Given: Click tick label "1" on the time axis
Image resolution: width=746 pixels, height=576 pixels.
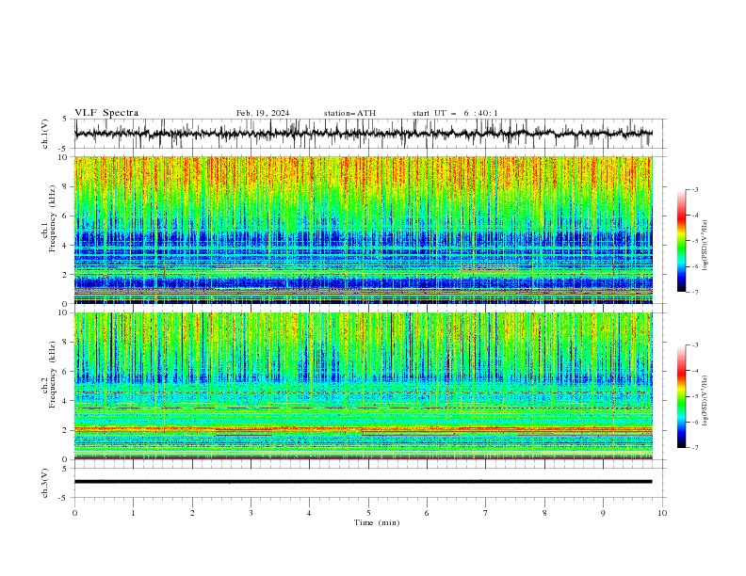Looking at the screenshot, I should click(x=133, y=513).
